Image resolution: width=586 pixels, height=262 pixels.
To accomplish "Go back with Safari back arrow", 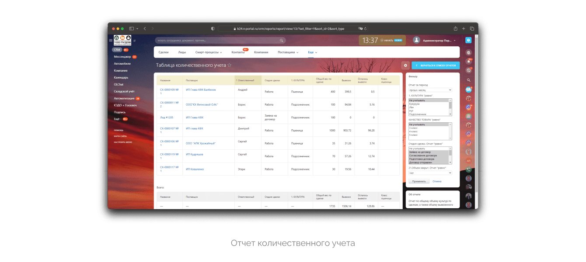I will pyautogui.click(x=145, y=28).
